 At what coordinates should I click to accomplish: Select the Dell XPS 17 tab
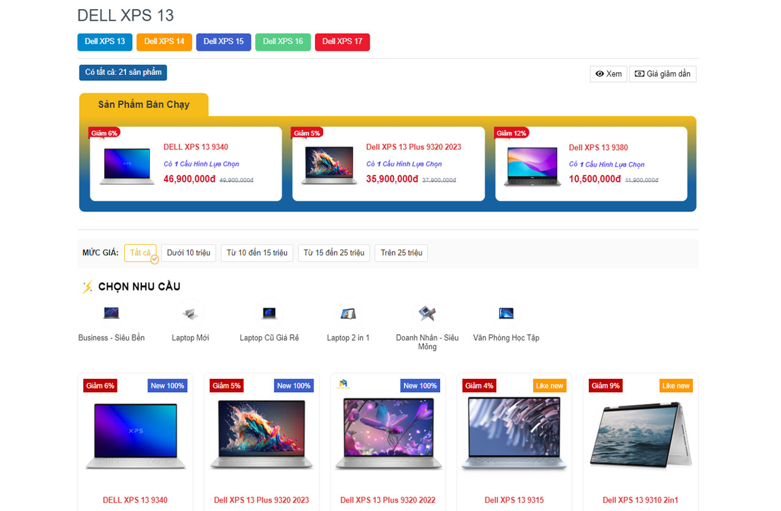pyautogui.click(x=342, y=42)
